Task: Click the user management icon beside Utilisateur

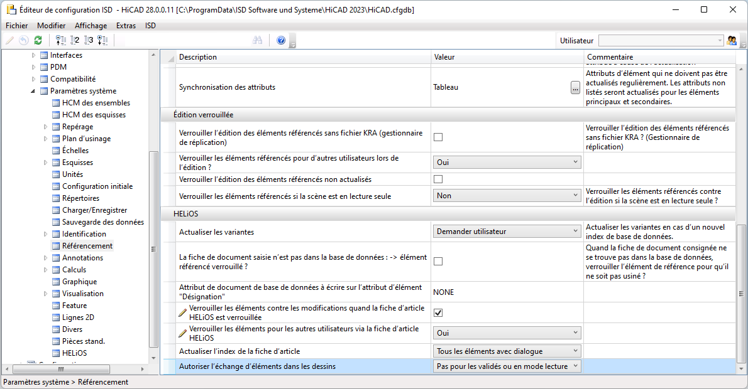Action: pos(732,41)
